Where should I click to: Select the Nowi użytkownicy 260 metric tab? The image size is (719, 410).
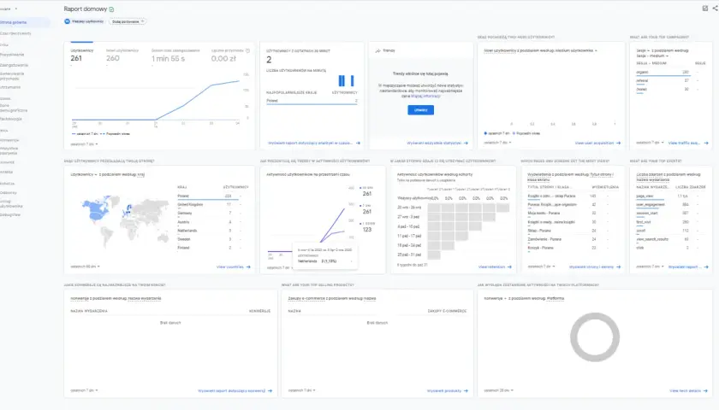pos(122,56)
